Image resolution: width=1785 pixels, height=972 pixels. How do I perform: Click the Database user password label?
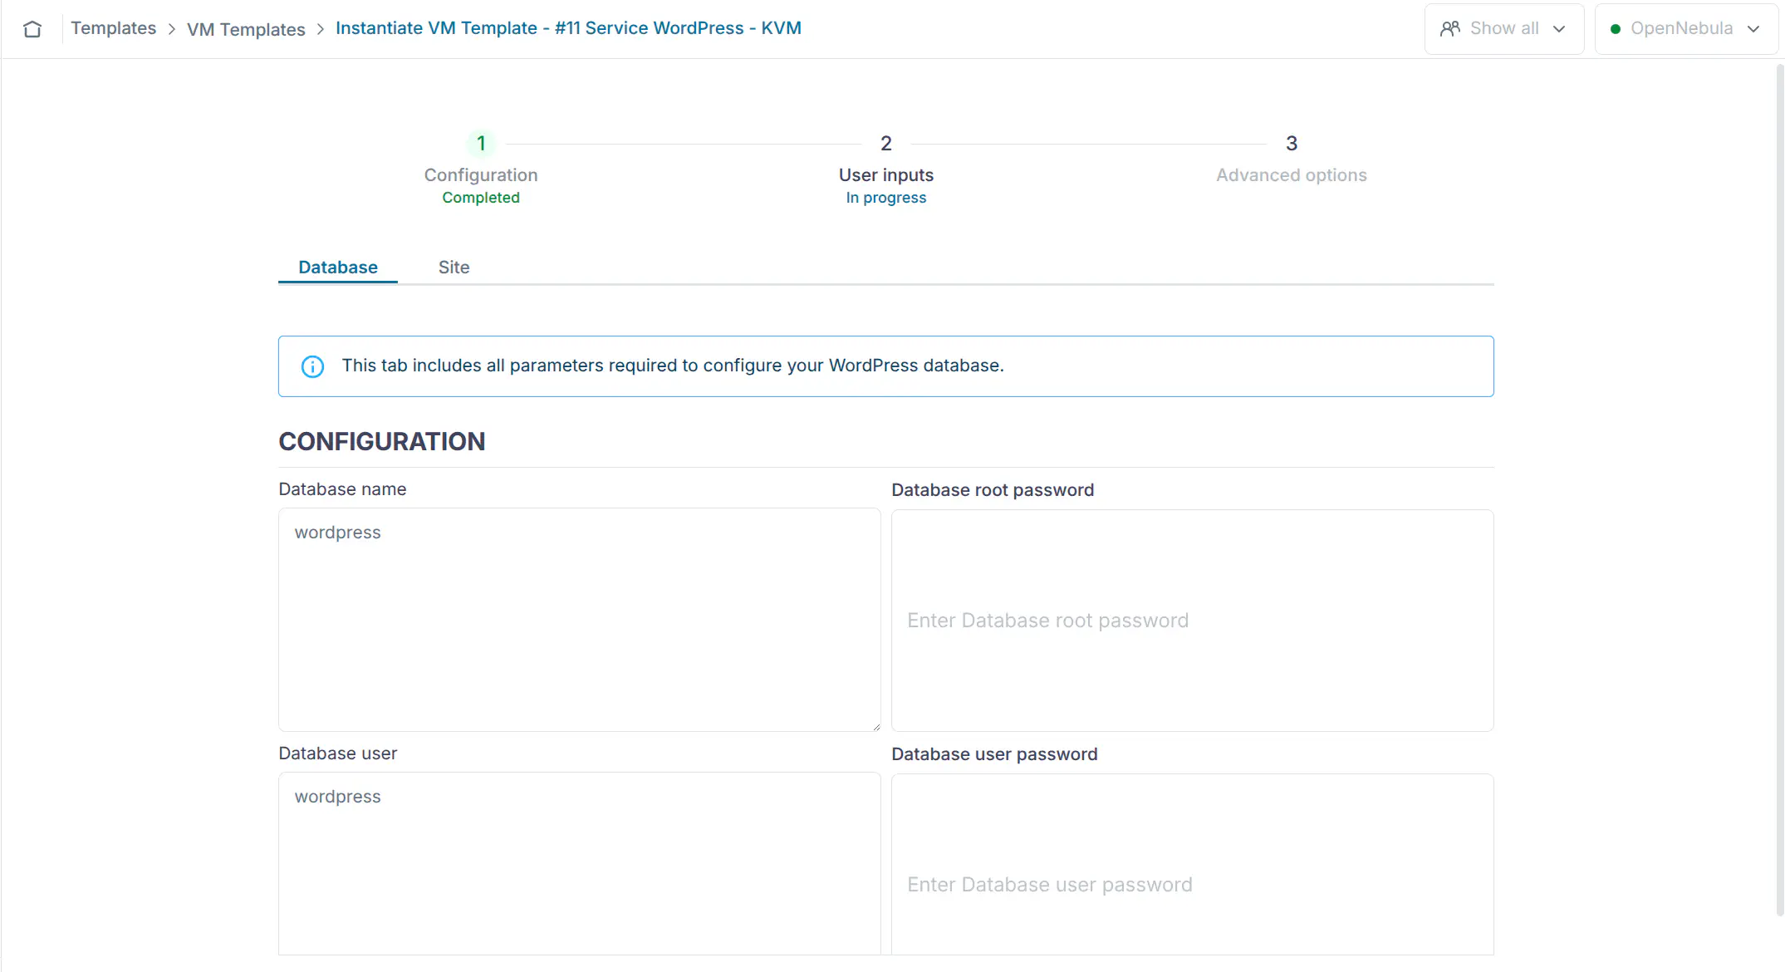(x=994, y=754)
